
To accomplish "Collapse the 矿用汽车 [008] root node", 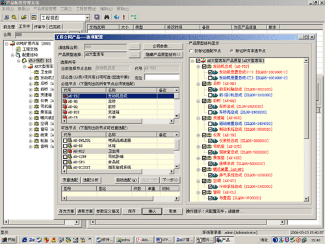I will 6,44.
